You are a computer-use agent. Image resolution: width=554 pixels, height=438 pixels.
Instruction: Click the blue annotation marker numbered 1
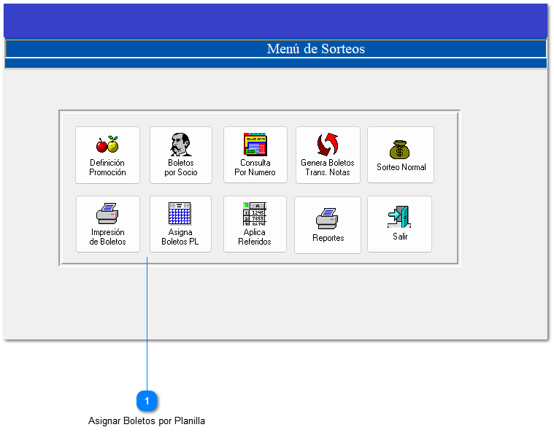point(147,401)
